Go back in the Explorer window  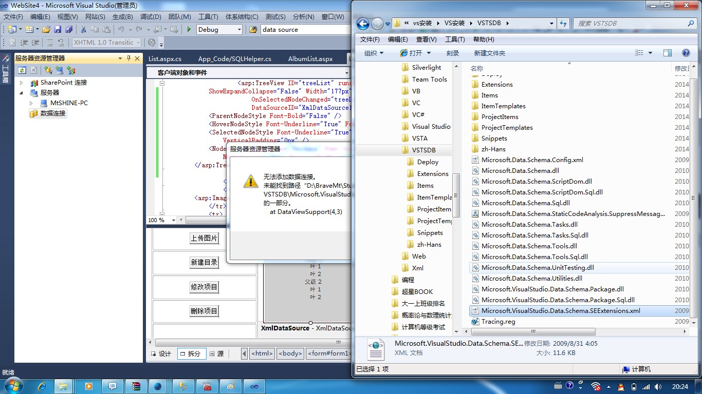363,24
